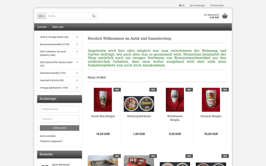Screen dimensions: 266x166
Task: Click the Bestseller sidebar panel header
Action: 59,154
